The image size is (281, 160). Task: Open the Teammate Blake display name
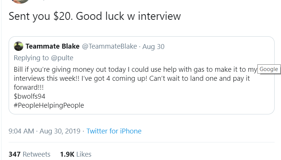point(52,46)
